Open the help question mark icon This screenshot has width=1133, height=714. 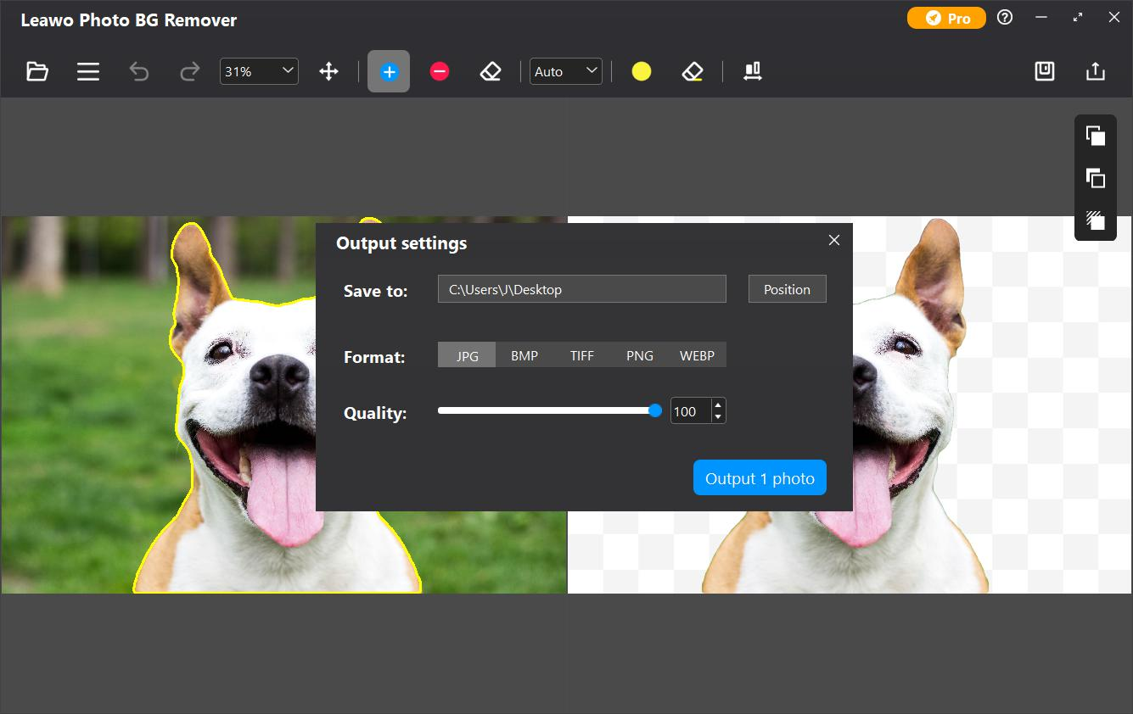(1005, 18)
